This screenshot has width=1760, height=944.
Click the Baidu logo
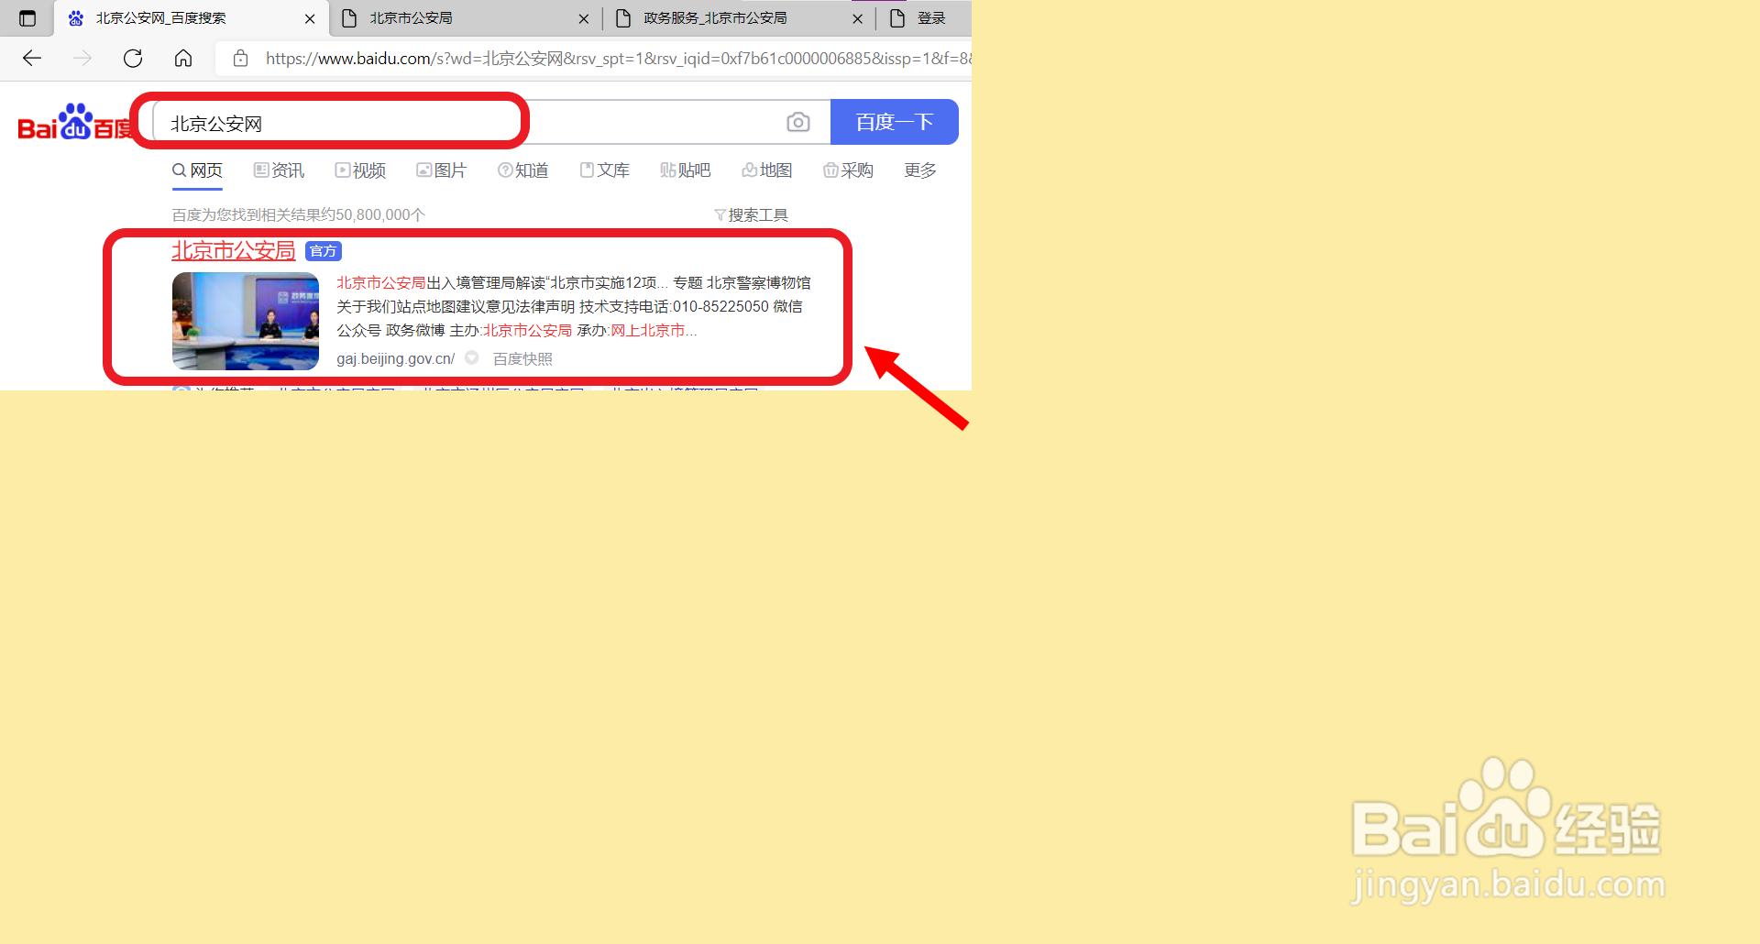tap(75, 123)
